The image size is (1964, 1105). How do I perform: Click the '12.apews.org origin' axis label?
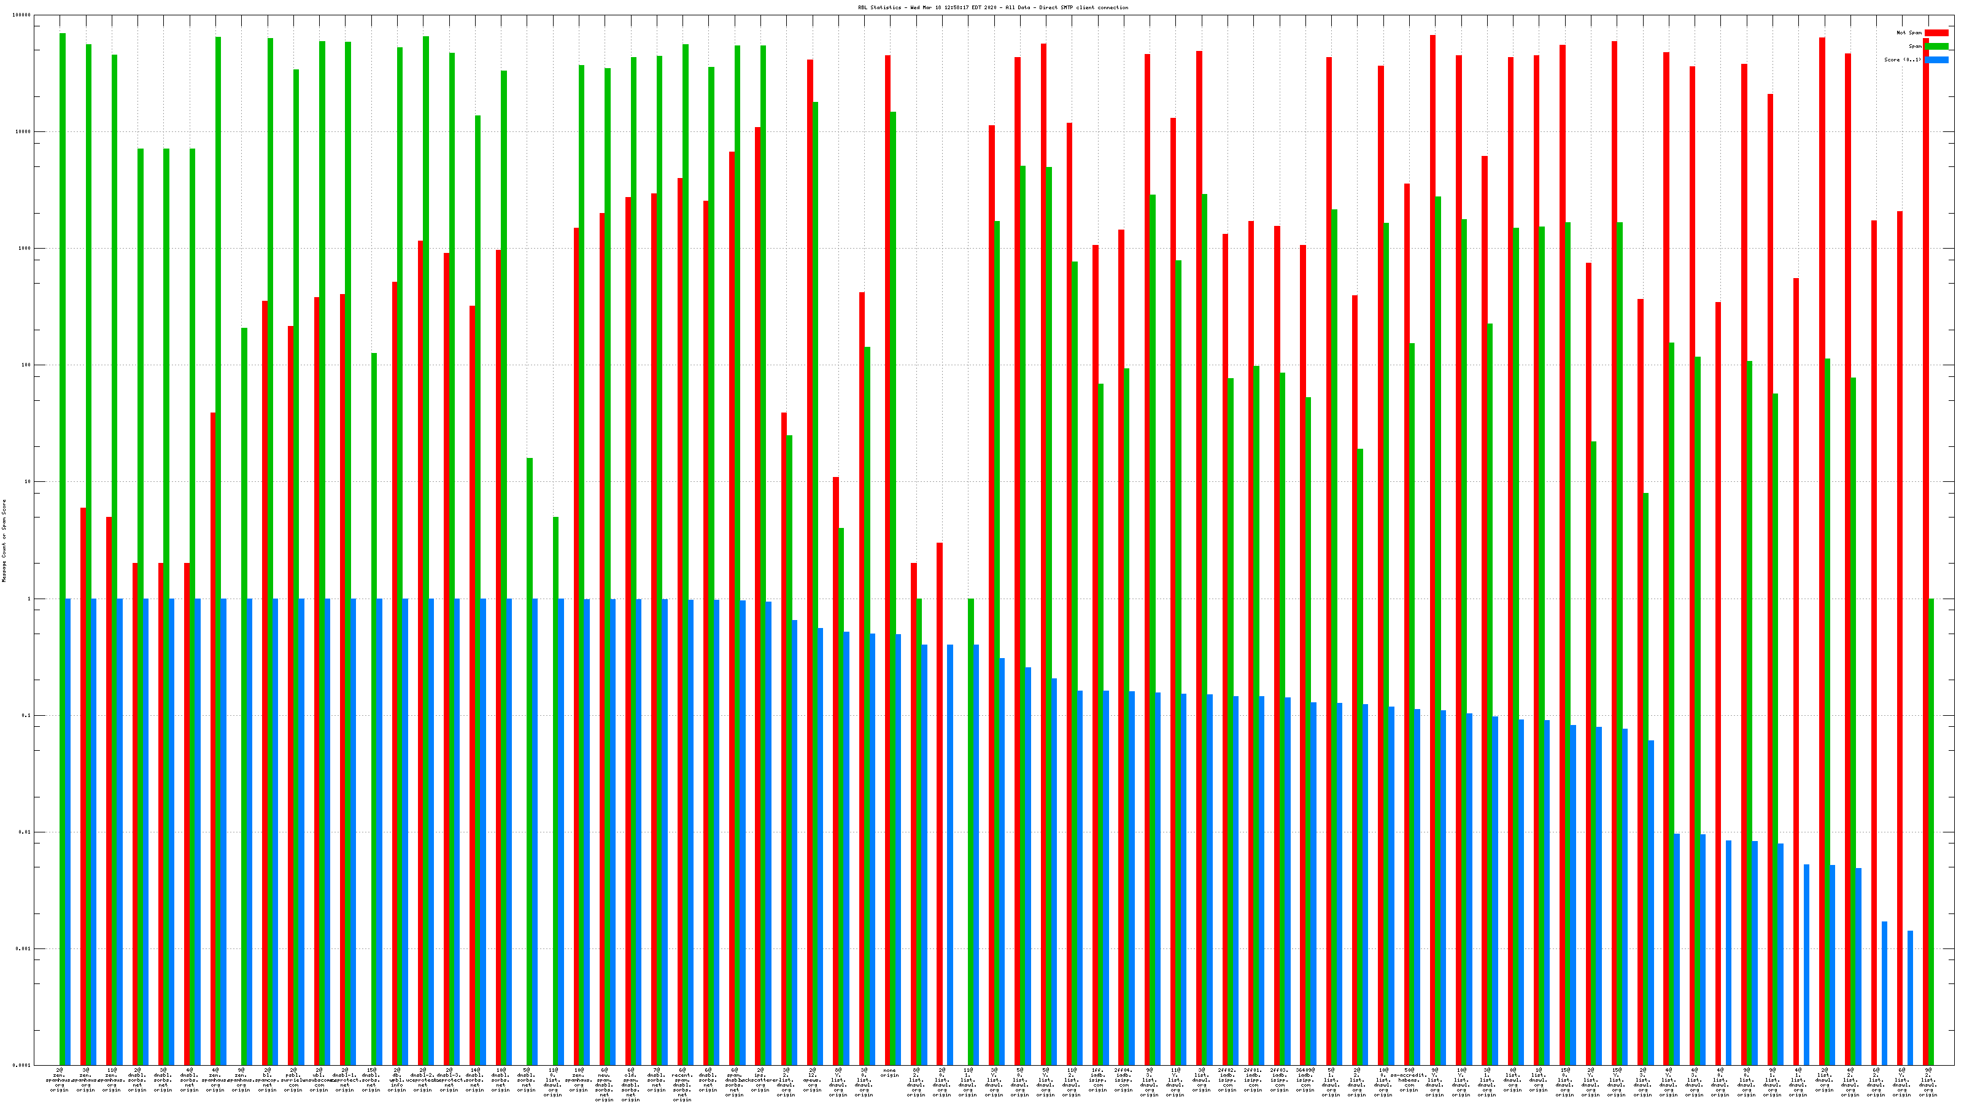[812, 1080]
